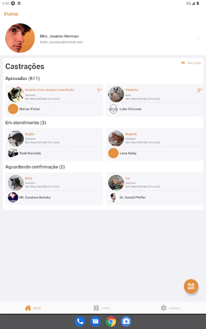Switch to the Ajustes tab
This screenshot has width=206, height=329.
coord(170,308)
